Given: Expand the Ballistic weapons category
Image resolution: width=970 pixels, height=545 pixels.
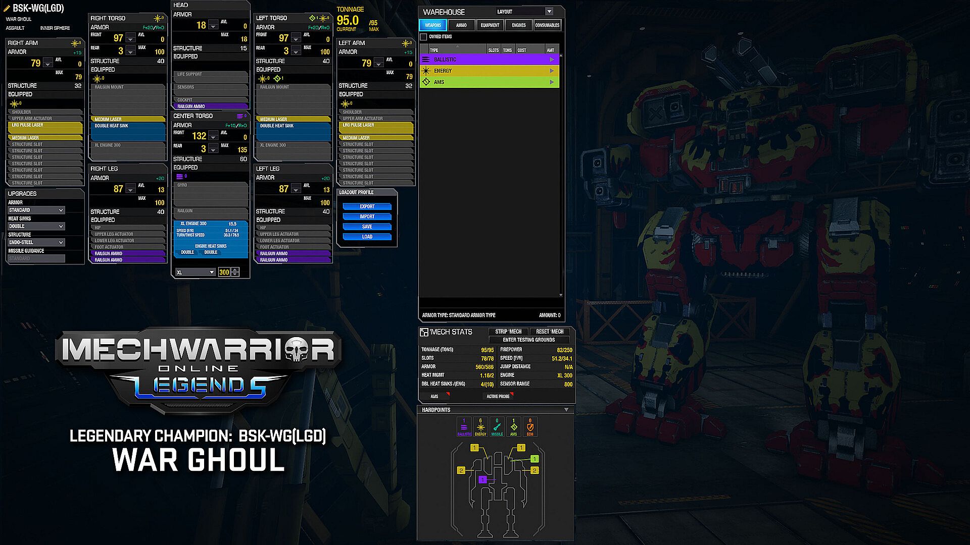Looking at the screenshot, I should (x=552, y=60).
